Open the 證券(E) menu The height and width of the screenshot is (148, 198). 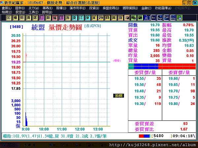pyautogui.click(x=20, y=8)
